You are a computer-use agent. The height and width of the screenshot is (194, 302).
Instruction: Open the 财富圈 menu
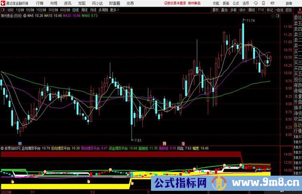coord(115,3)
